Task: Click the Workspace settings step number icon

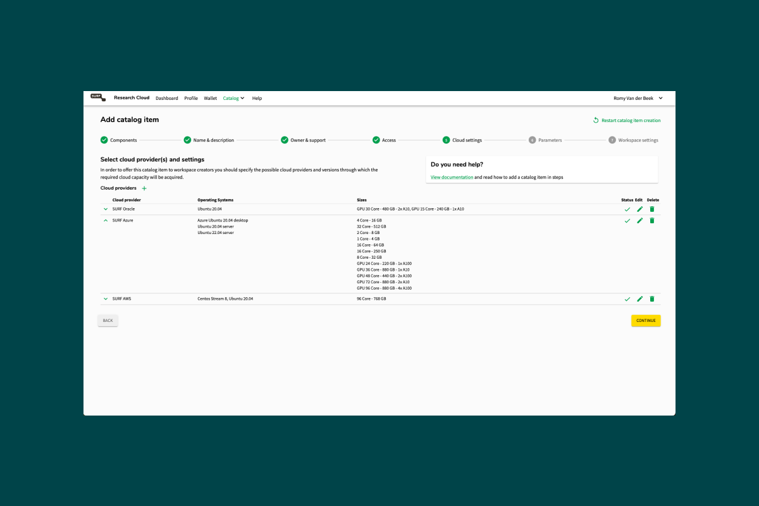Action: pos(612,140)
